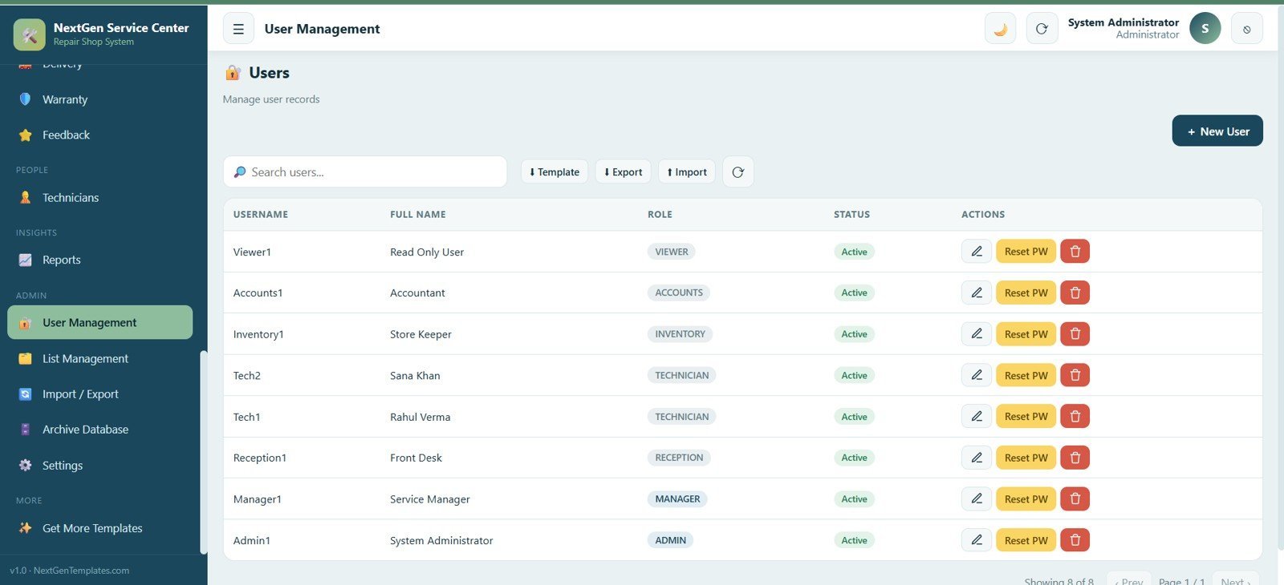This screenshot has width=1284, height=585.
Task: Click the ROLE column header
Action: click(660, 214)
